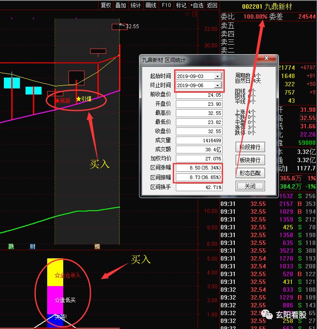Screen dimensions: 317x329
Task: Add the stock via +自选
Action: pyautogui.click(x=197, y=5)
